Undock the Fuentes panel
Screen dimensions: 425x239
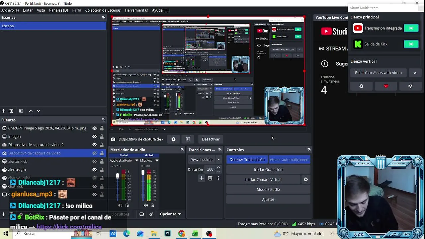pyautogui.click(x=104, y=120)
